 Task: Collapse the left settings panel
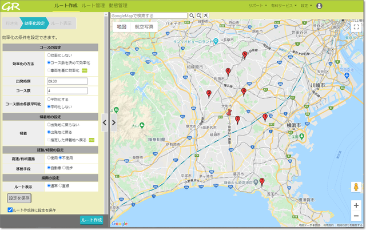tap(105, 122)
